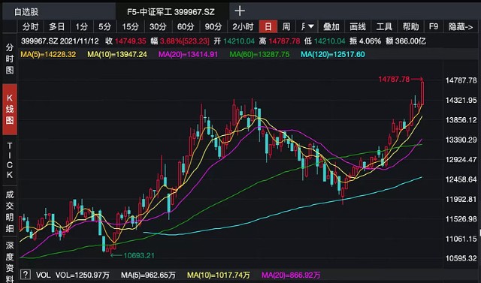Open the 叠加 overlay option

coord(331,26)
